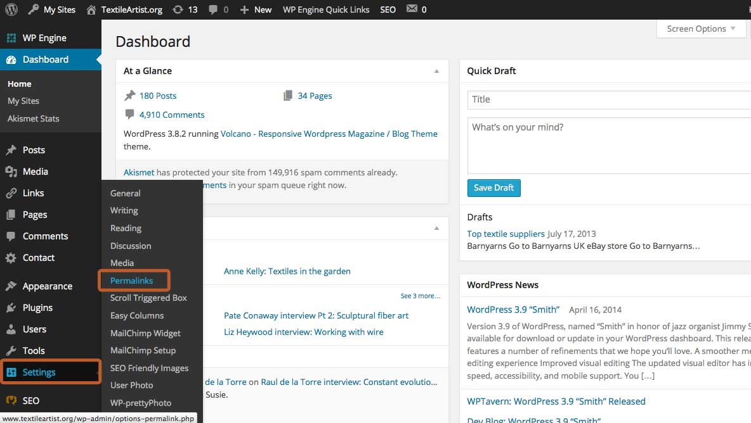Select Permalinks in Settings submenu
The width and height of the screenshot is (751, 423).
[132, 281]
